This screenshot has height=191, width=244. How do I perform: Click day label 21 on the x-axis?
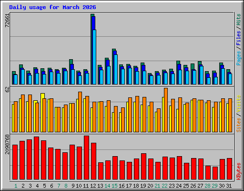click(157, 186)
